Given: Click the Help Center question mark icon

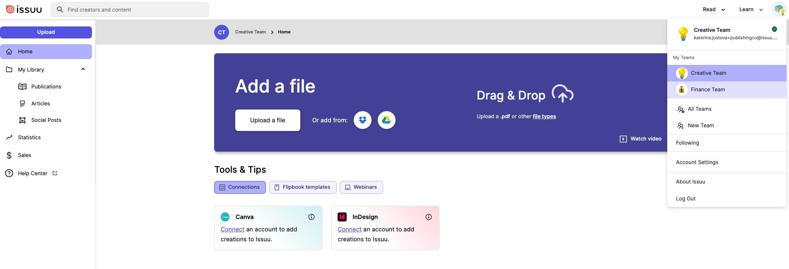Looking at the screenshot, I should tap(9, 174).
